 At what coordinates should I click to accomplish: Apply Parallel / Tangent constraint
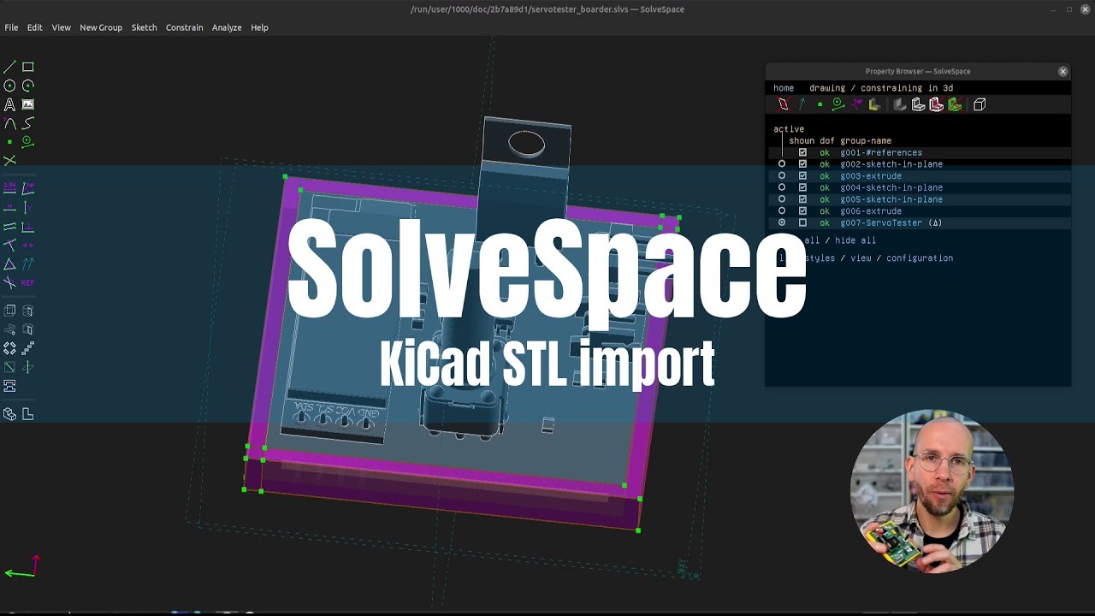click(9, 227)
